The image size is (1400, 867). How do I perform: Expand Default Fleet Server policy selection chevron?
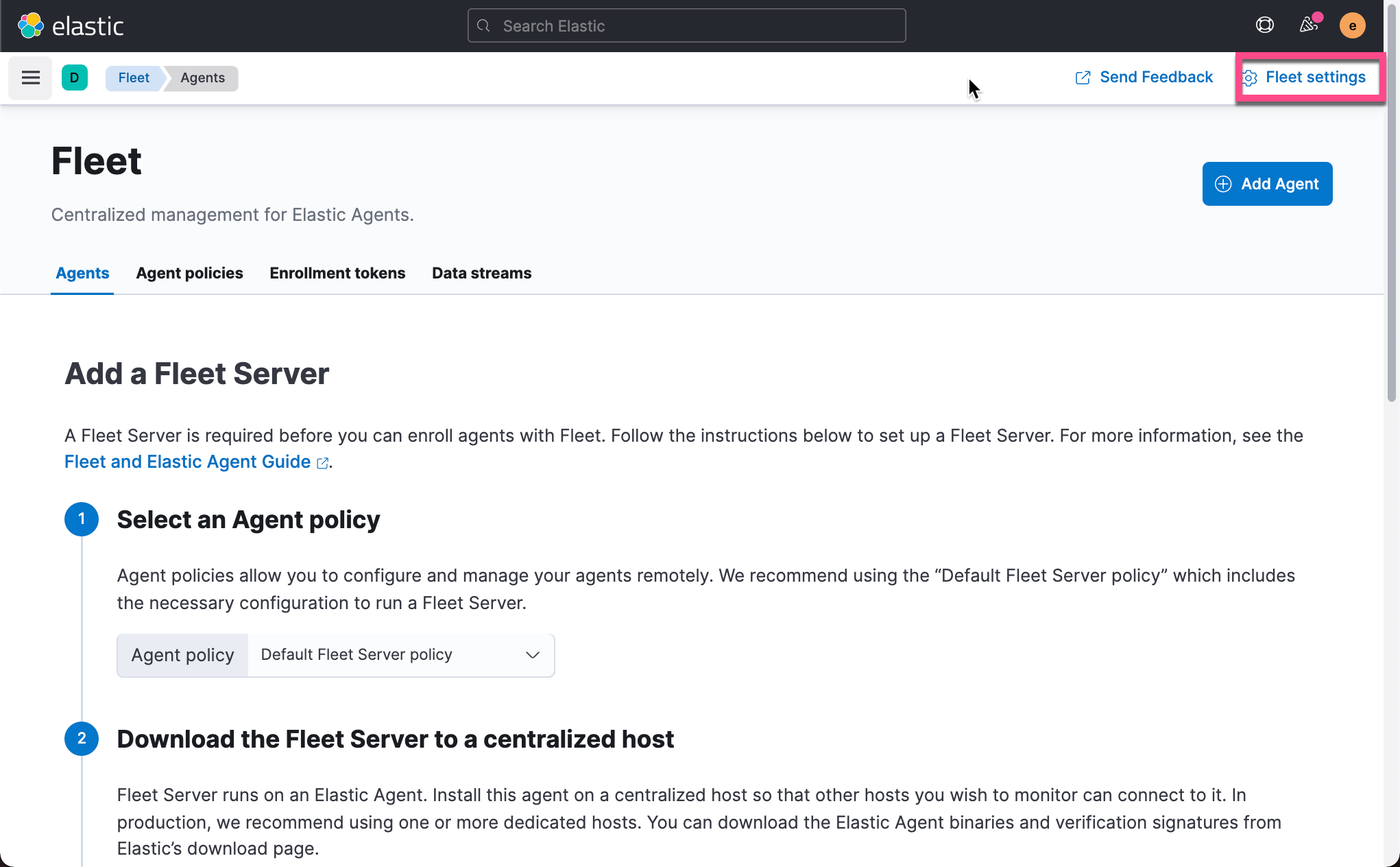tap(532, 655)
